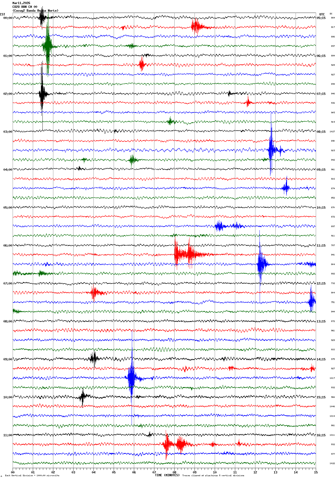Select the CO20 HHN CM 00 station label
The width and height of the screenshot is (336, 479).
click(25, 7)
